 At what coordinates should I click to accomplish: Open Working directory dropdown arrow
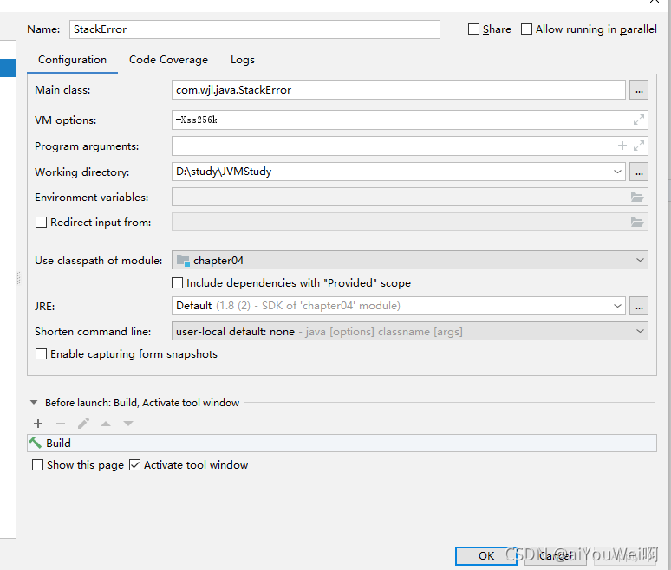point(617,172)
